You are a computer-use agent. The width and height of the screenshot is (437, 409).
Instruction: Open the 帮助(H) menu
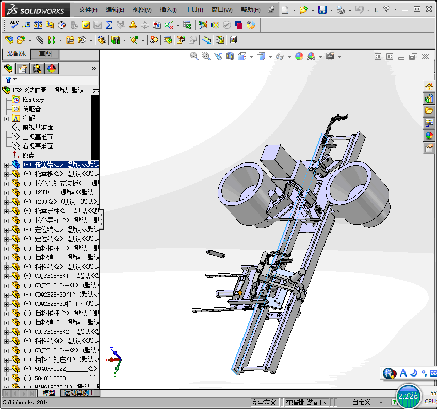(251, 10)
